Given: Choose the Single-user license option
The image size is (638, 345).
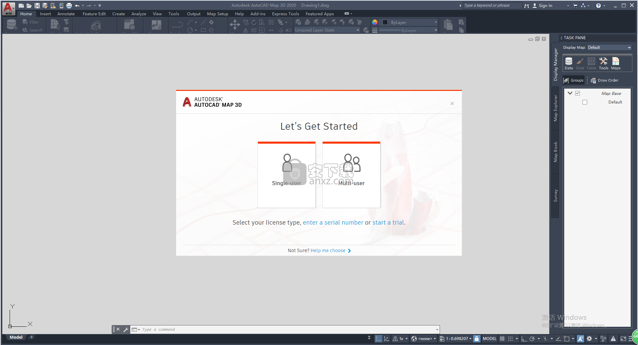Looking at the screenshot, I should [286, 175].
